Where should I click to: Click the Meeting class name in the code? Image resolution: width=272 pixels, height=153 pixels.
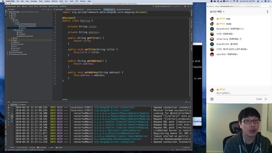[85, 21]
